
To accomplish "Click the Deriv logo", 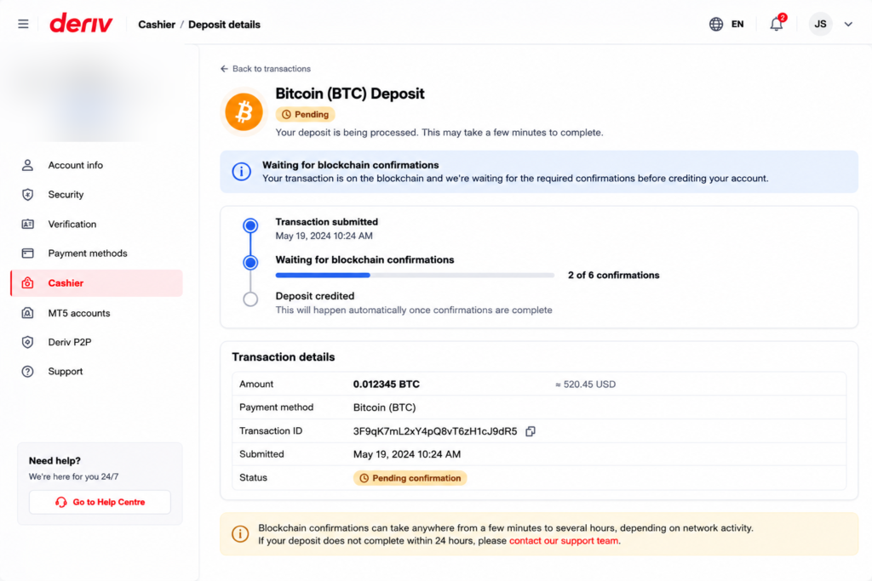I will (81, 23).
